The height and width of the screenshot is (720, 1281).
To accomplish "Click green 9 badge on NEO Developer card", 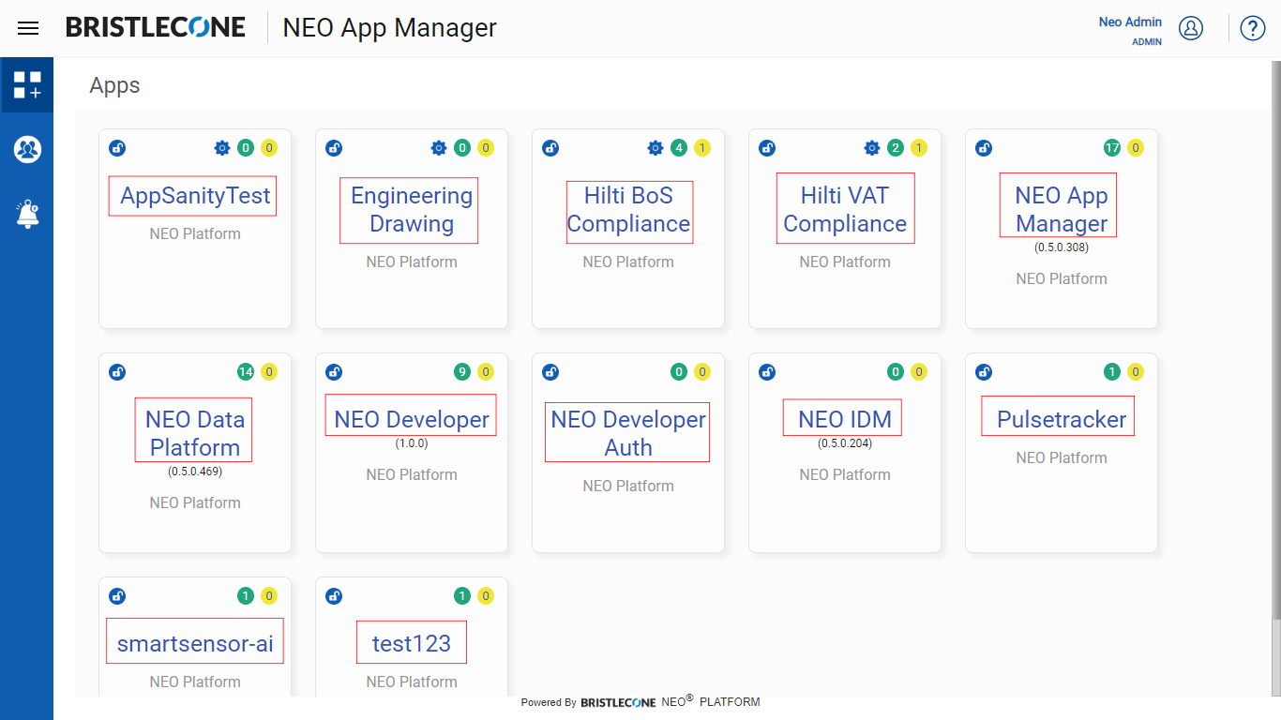I will pos(462,372).
